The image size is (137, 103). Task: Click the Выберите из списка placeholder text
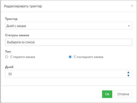[x=21, y=42]
